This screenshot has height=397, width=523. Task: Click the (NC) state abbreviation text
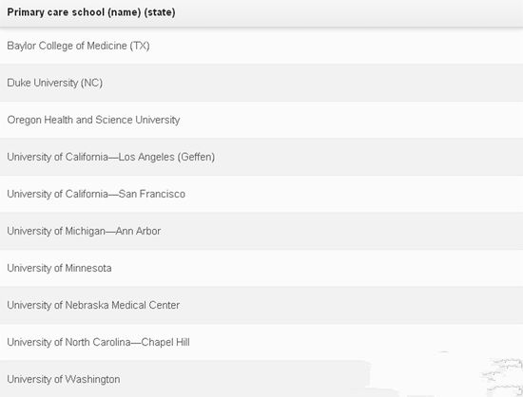coord(91,83)
